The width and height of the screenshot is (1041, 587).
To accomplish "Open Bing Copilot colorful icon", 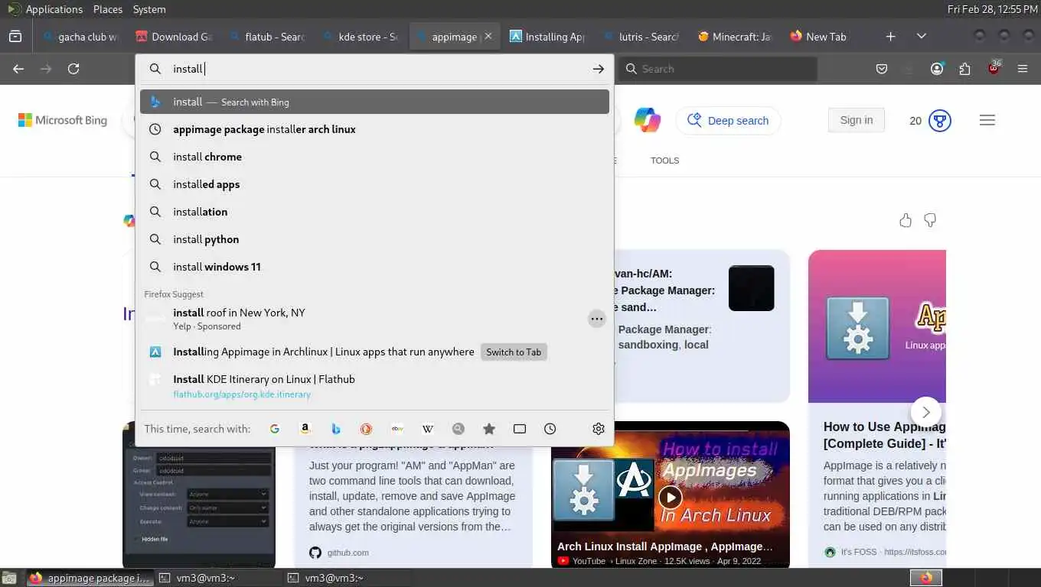I will [x=648, y=120].
